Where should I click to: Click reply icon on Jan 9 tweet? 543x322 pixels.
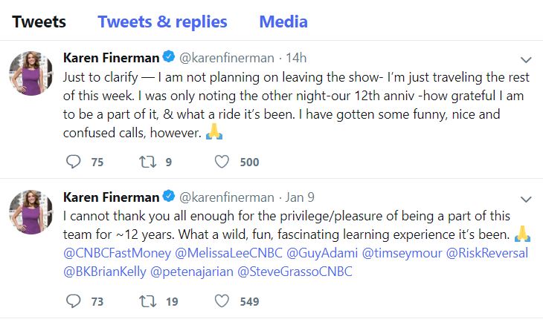pos(74,300)
